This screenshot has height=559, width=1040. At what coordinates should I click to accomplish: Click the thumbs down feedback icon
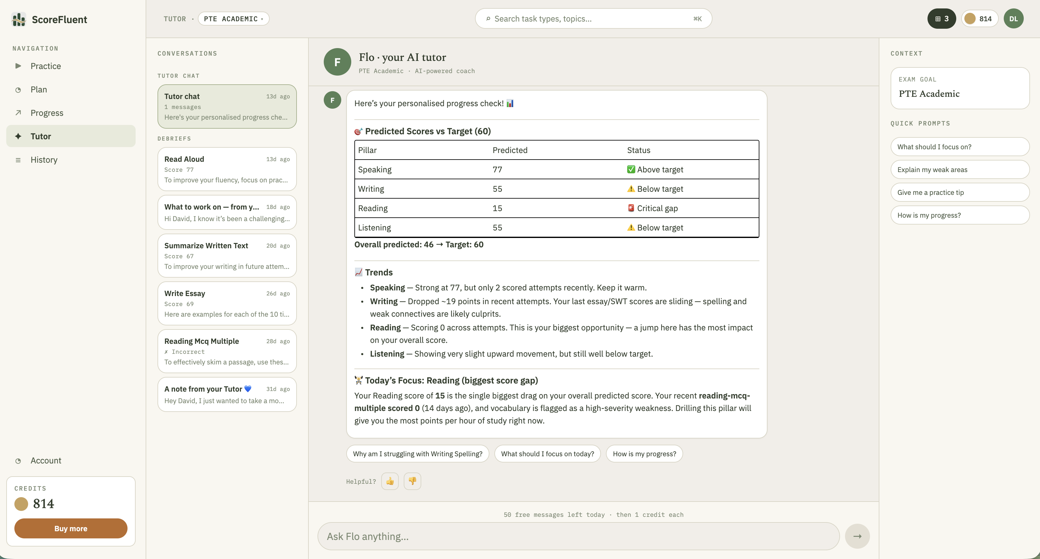tap(412, 481)
